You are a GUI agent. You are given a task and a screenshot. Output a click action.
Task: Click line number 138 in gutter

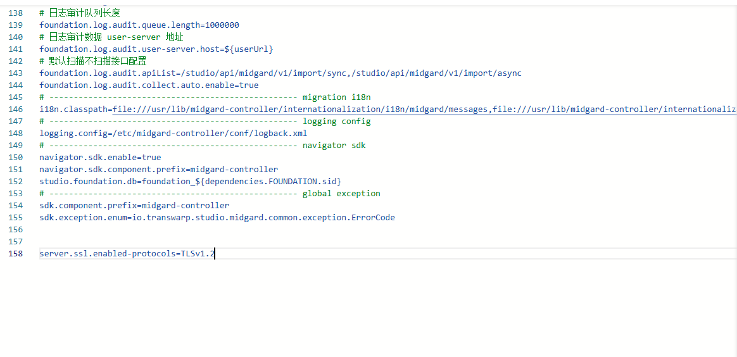click(x=15, y=13)
